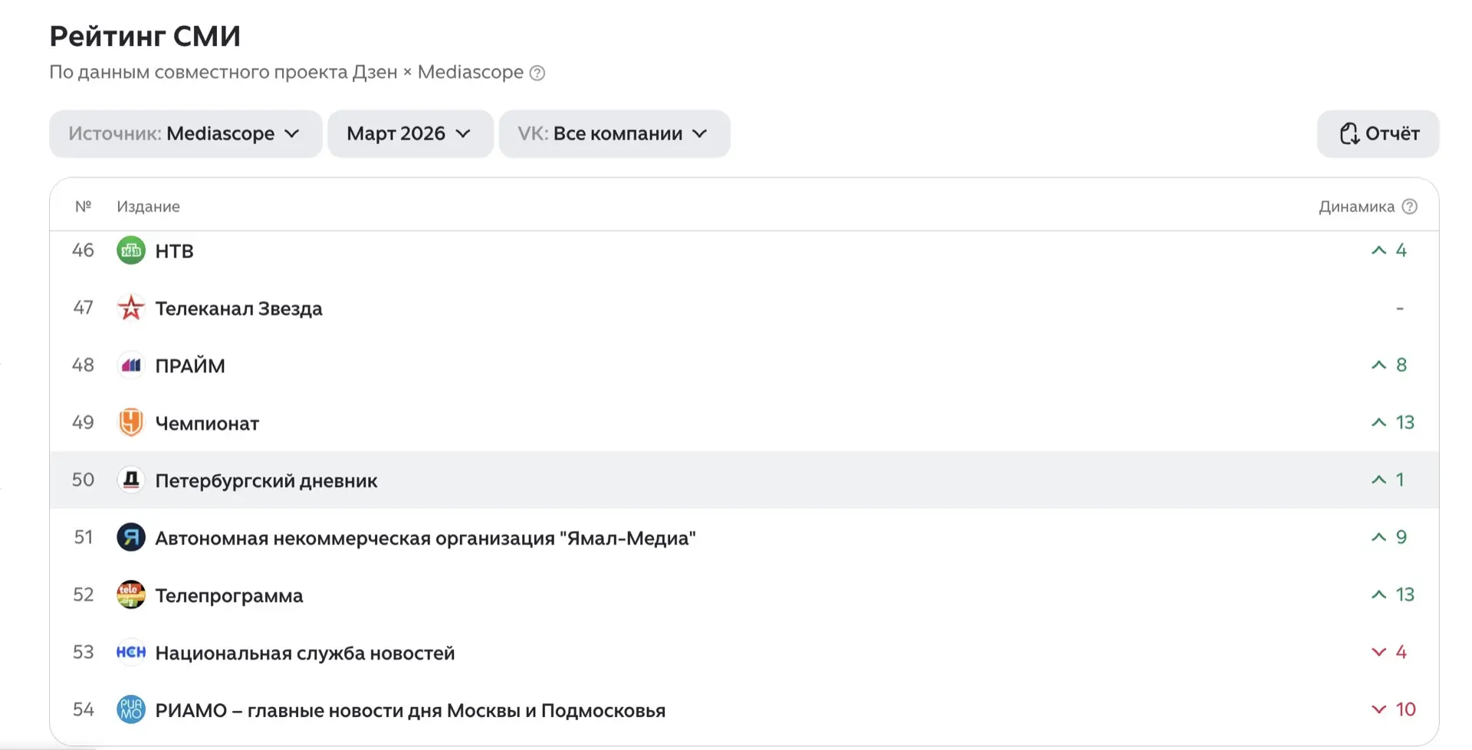Click the Чемпионат orange shield logo
This screenshot has width=1472, height=750.
[x=131, y=423]
